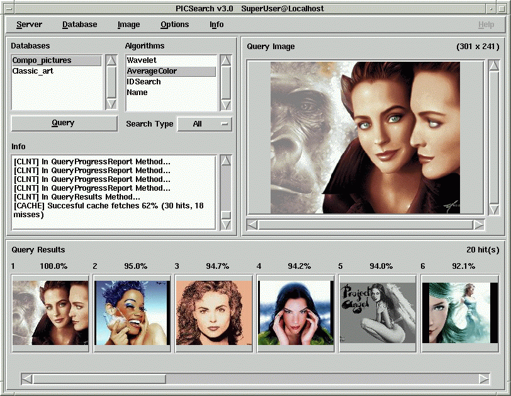Click left arrow of Query Image horizontal scrollbar
The width and height of the screenshot is (511, 396).
pos(252,225)
